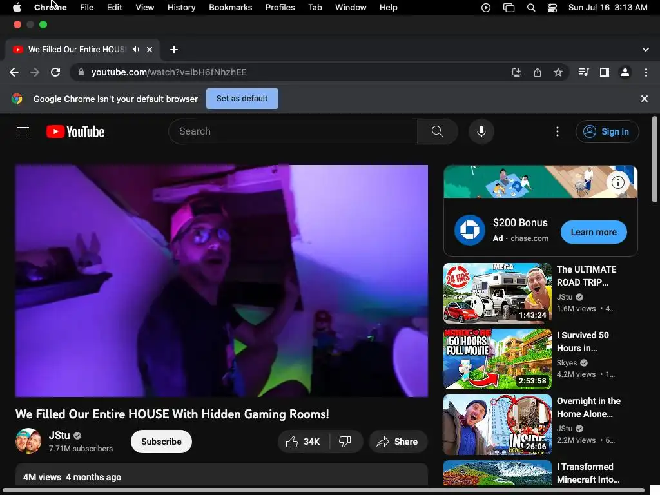The width and height of the screenshot is (660, 495).
Task: Open YouTube settings three-dot menu
Action: [x=558, y=131]
